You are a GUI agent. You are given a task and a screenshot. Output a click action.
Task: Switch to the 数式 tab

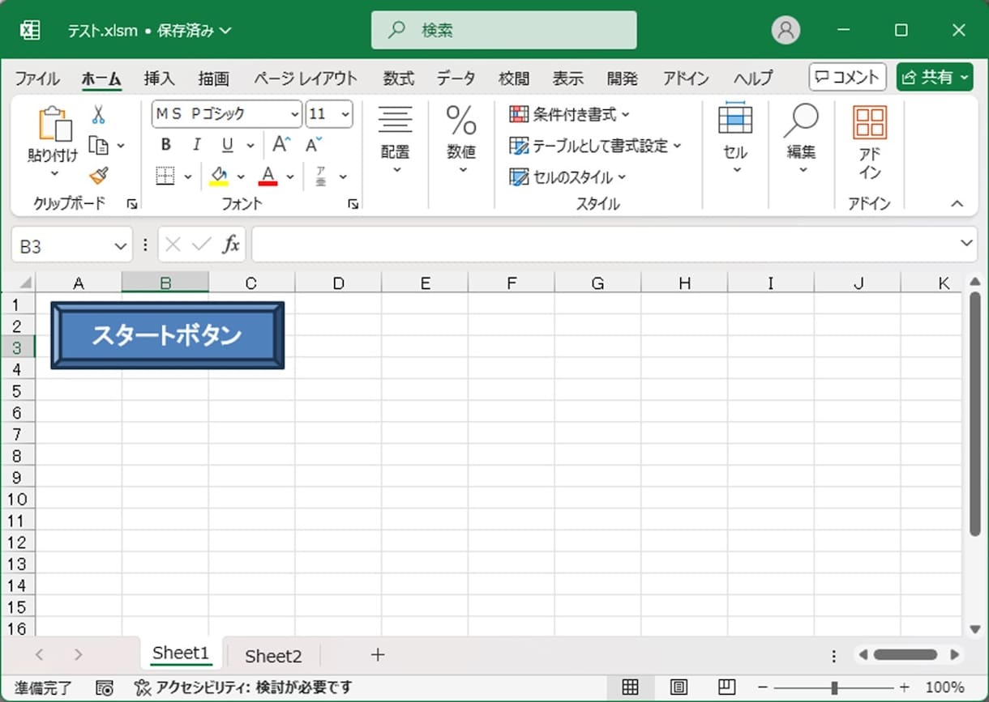click(x=399, y=79)
